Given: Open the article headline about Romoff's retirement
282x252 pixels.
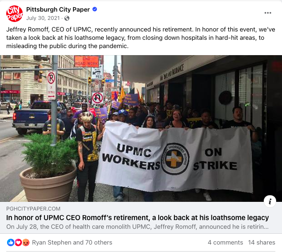Looking at the screenshot, I should click(x=137, y=218).
